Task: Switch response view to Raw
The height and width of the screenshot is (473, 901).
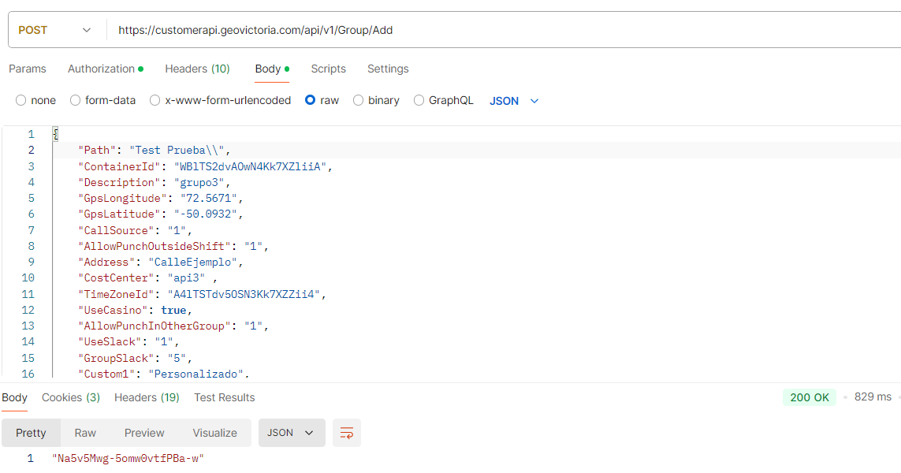Action: coord(85,433)
